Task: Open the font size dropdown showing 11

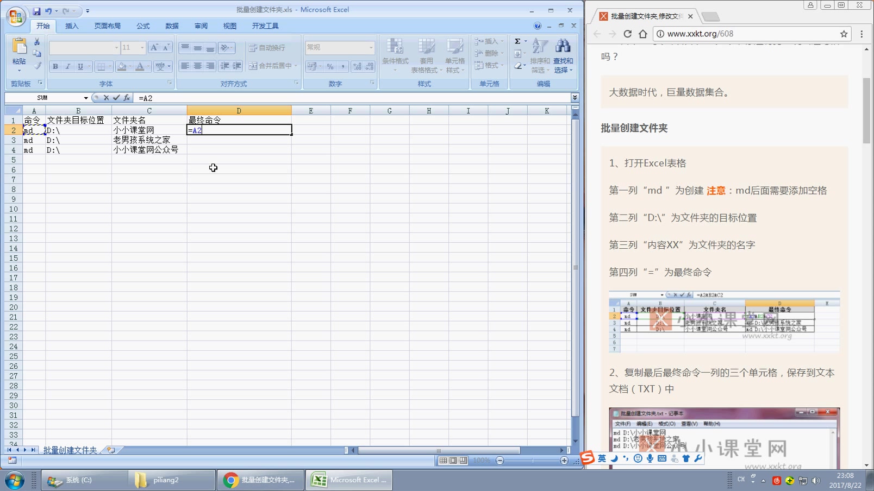Action: (142, 48)
